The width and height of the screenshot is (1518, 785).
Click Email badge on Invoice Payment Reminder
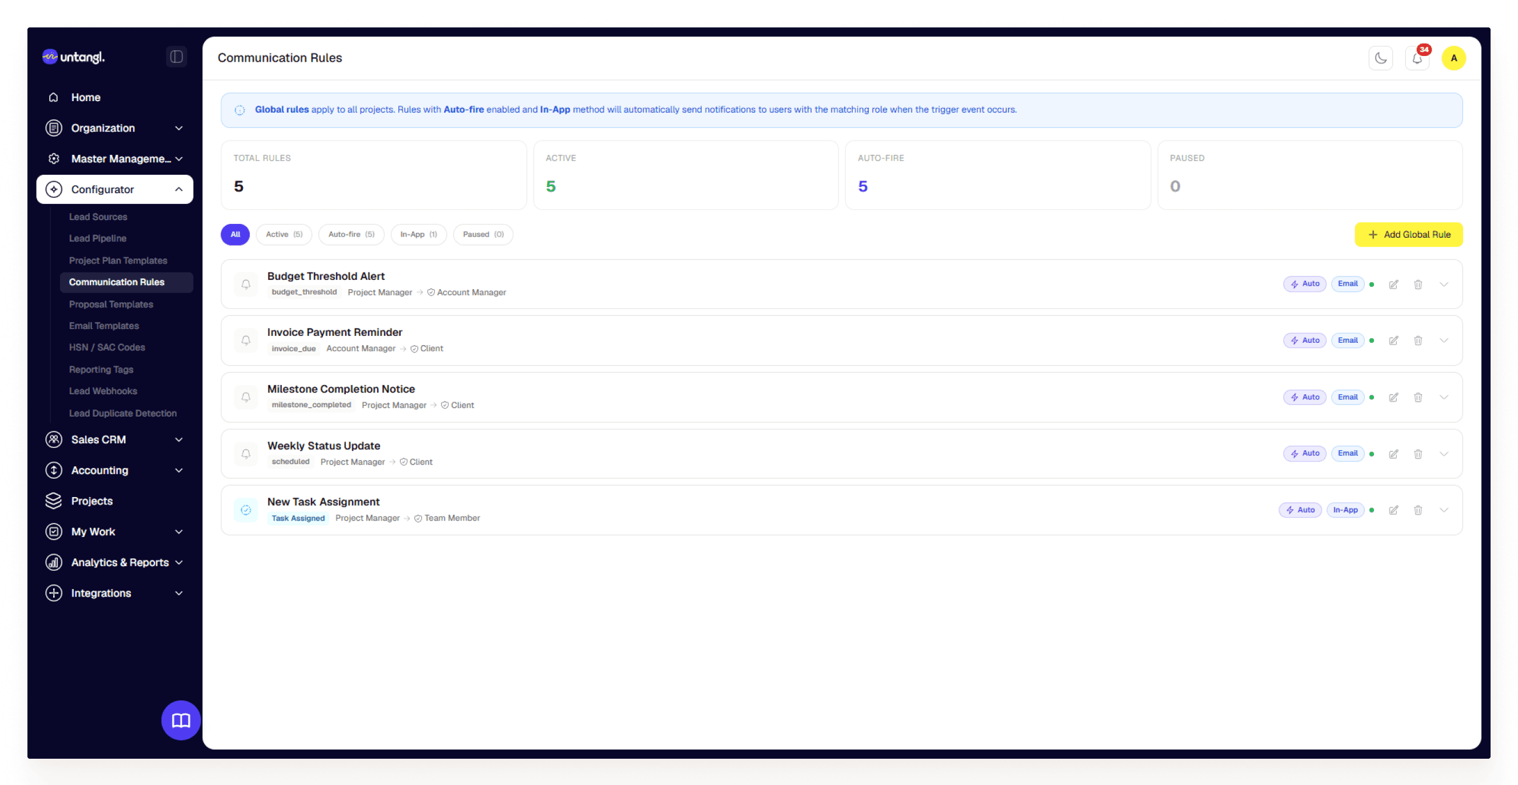[x=1347, y=341]
